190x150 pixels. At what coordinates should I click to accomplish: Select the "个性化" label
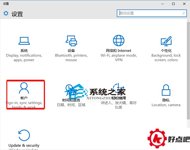click(x=166, y=51)
